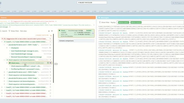Select the Messages panel header

coord(141,18)
